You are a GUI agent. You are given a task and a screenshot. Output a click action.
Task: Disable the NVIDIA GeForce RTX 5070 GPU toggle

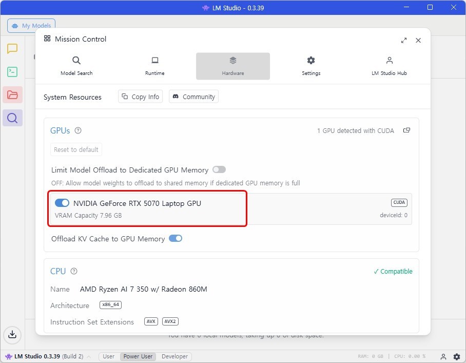pos(62,203)
